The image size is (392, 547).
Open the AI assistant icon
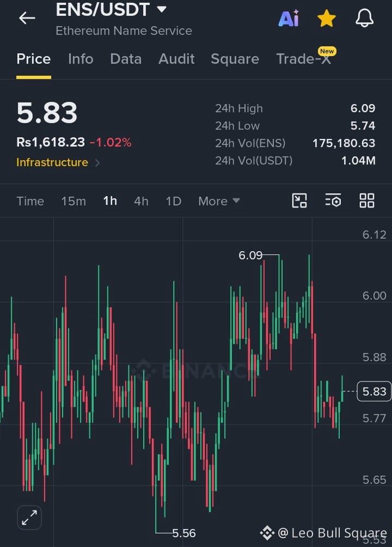click(289, 18)
